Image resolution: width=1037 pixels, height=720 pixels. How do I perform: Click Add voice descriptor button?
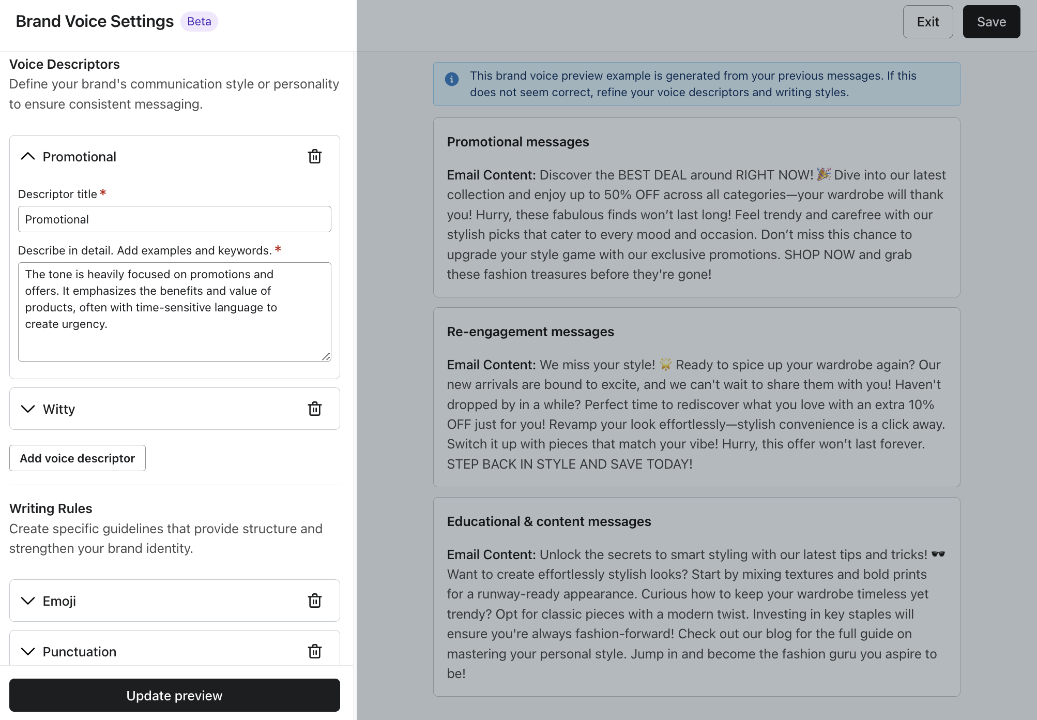pyautogui.click(x=78, y=458)
